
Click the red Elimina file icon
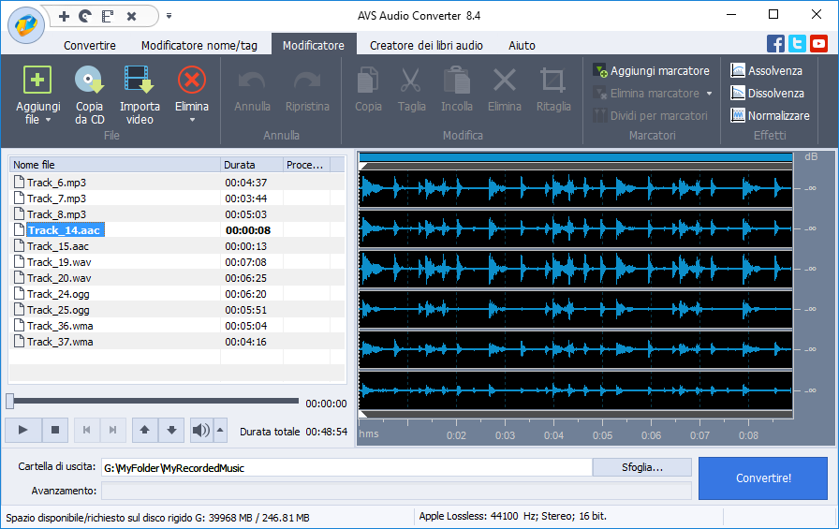(192, 81)
